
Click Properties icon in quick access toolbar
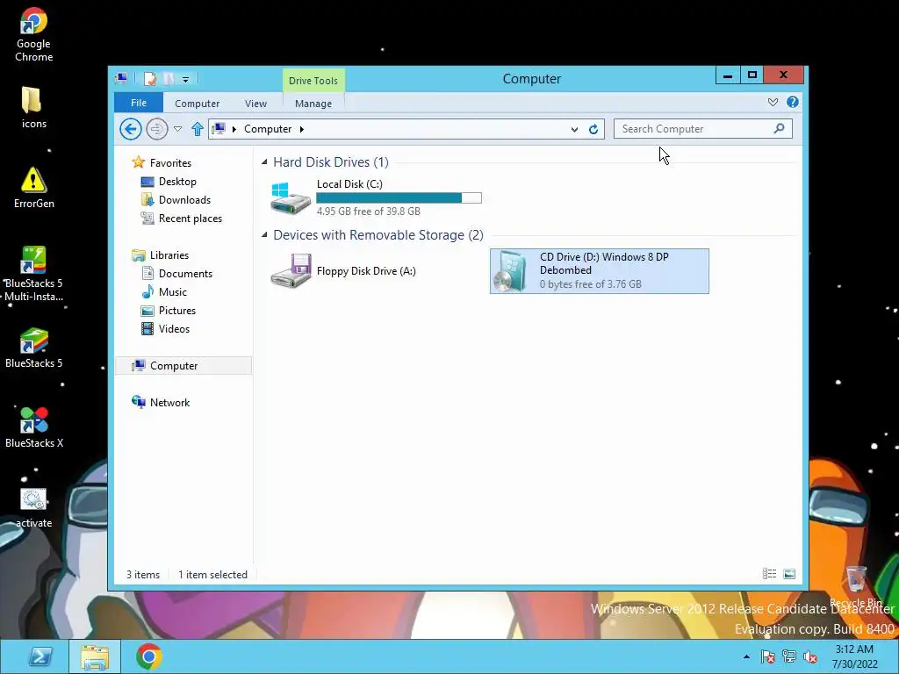tap(150, 79)
